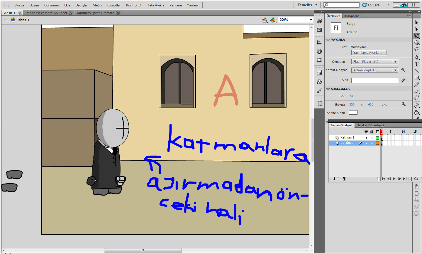Pick the Rectangle tool

[x=417, y=77]
